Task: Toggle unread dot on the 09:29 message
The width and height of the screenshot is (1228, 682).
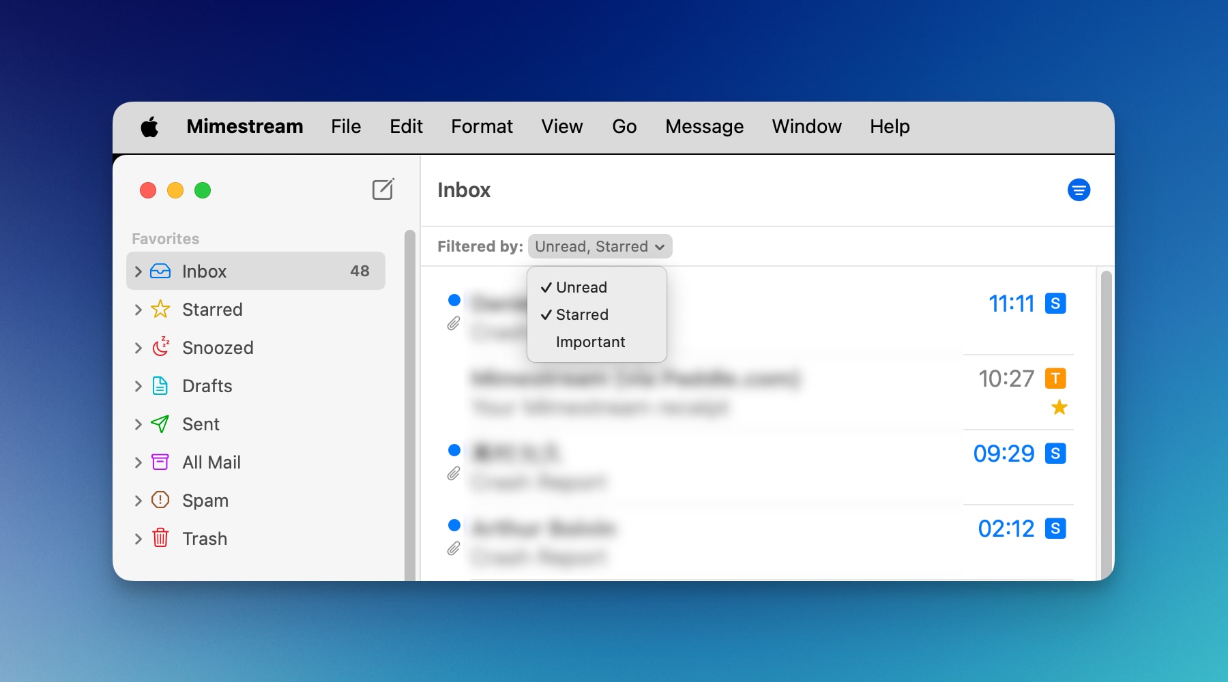Action: click(454, 450)
